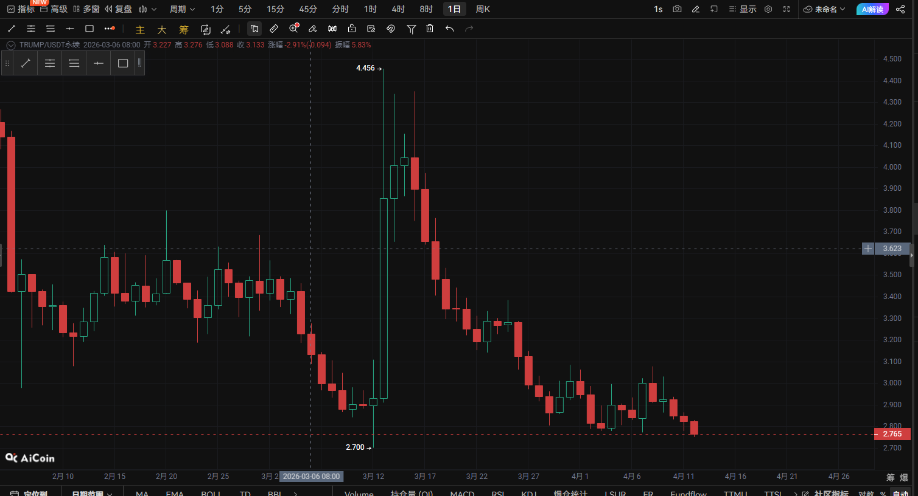
Task: Select the 45分 timeframe
Action: [x=308, y=9]
